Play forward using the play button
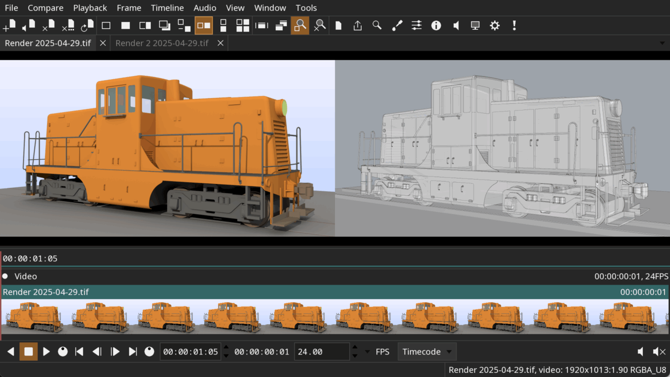 (x=46, y=352)
